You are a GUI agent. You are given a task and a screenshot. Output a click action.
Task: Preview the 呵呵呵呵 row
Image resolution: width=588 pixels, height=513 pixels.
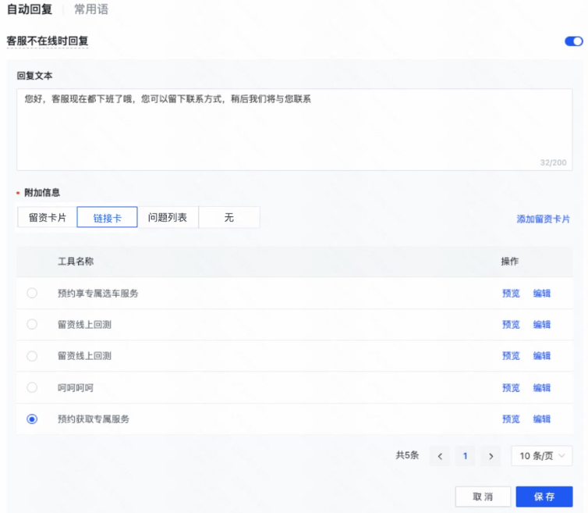511,387
